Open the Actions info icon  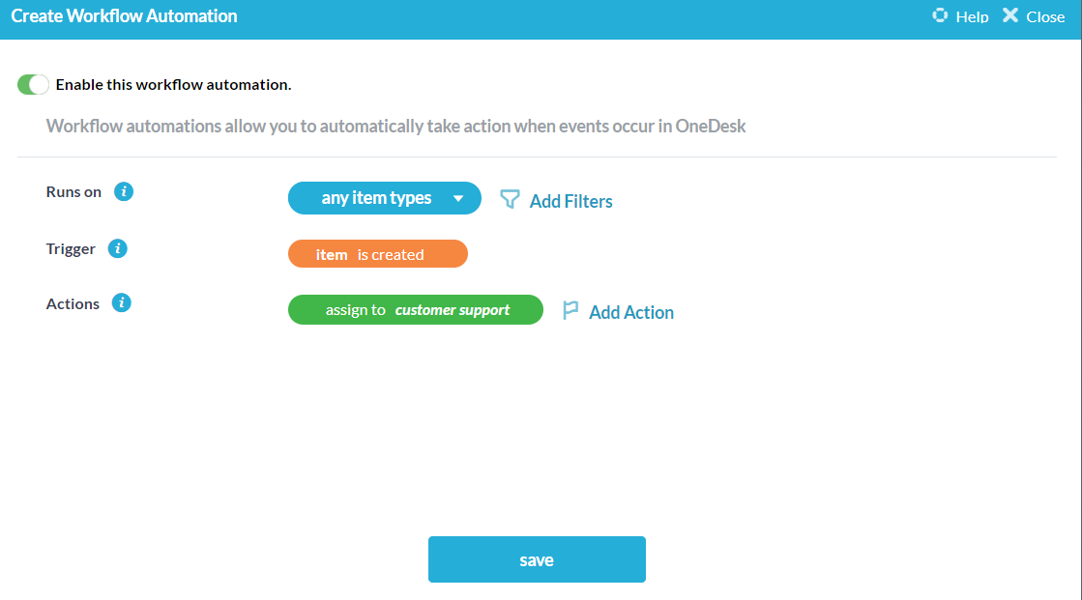click(x=121, y=303)
